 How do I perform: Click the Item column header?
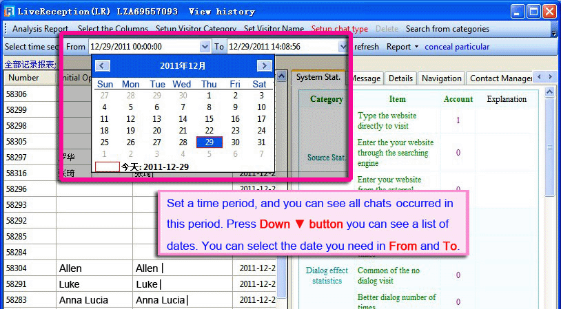pyautogui.click(x=397, y=99)
